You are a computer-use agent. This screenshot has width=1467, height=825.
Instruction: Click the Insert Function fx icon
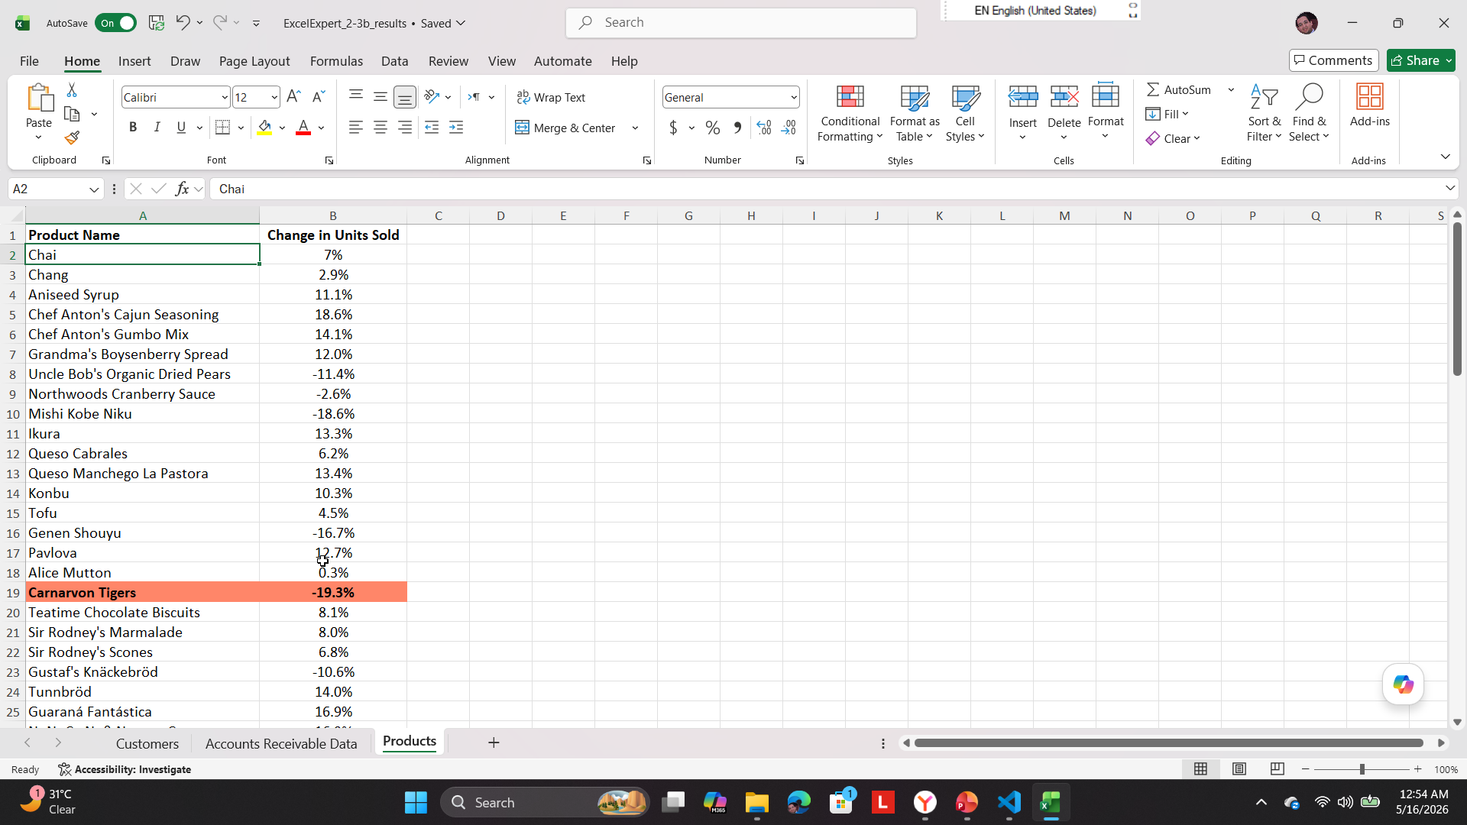tap(182, 189)
